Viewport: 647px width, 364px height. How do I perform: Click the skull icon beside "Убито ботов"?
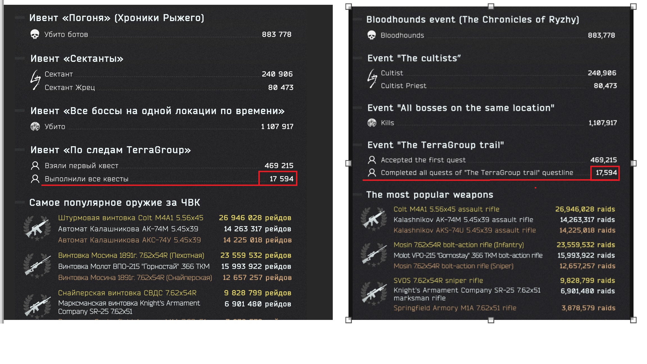tap(35, 34)
